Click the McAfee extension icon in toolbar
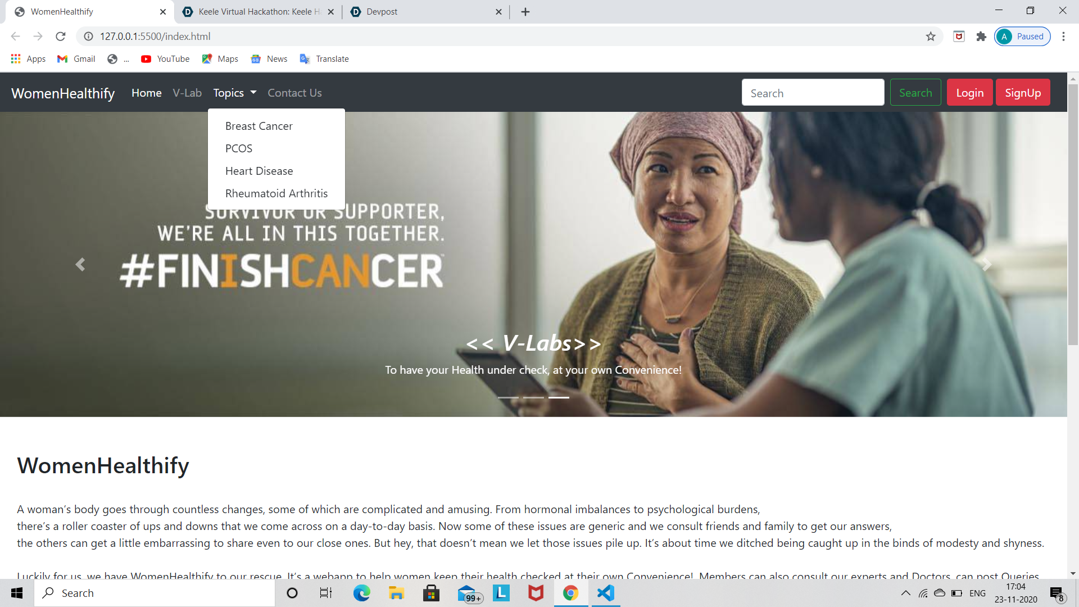 959,37
